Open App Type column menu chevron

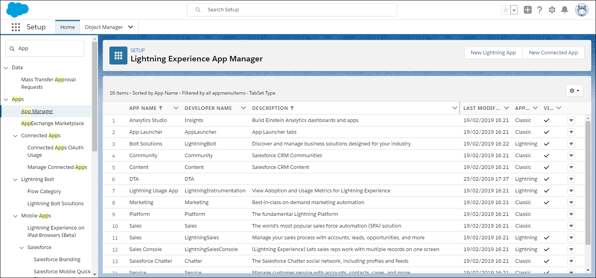(x=535, y=108)
